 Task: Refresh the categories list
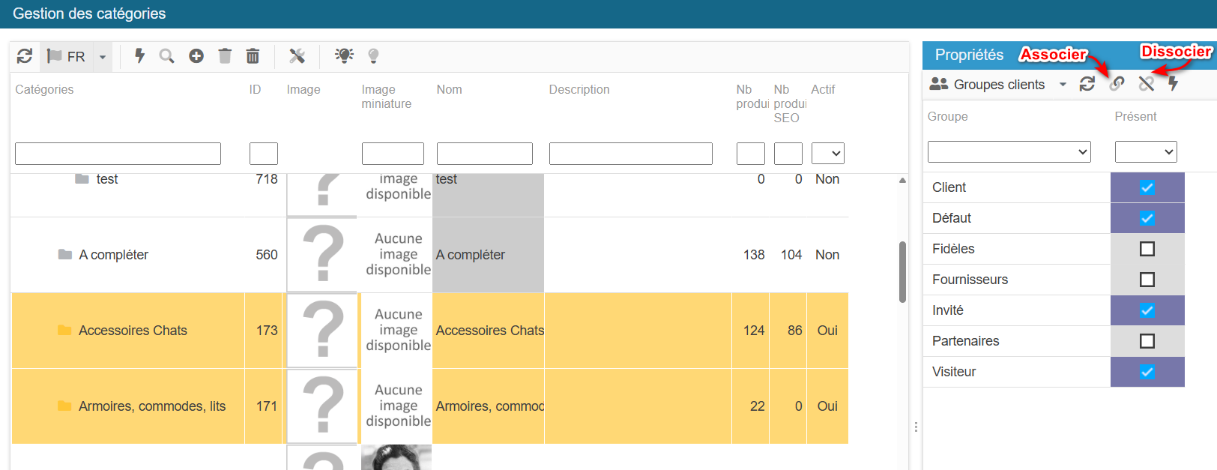(25, 56)
